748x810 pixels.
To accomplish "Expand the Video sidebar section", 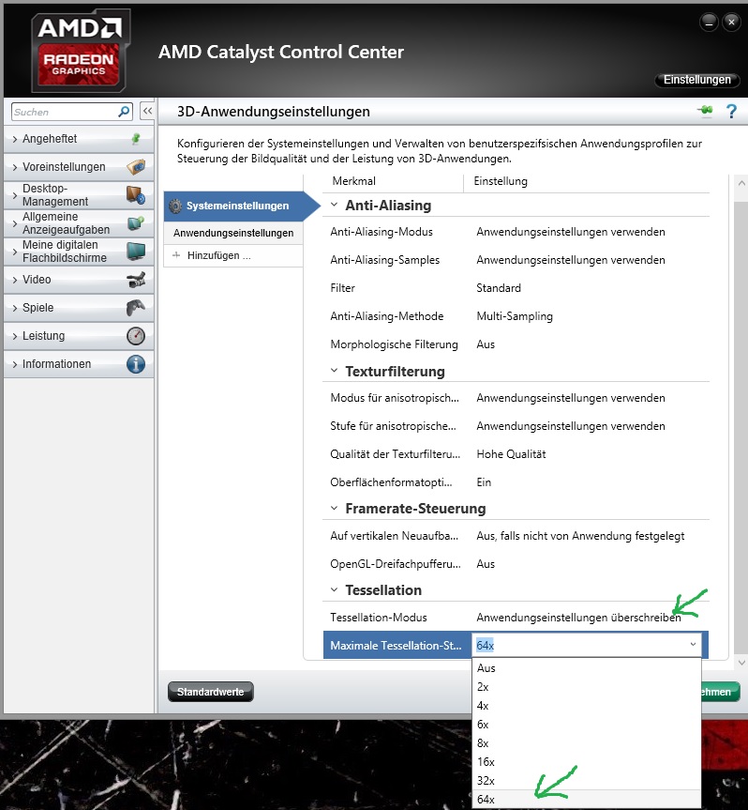I will pos(14,280).
